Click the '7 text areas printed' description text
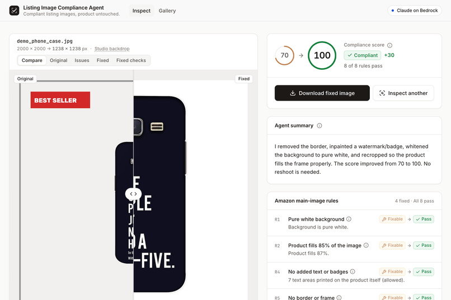451x300 pixels. point(346,280)
